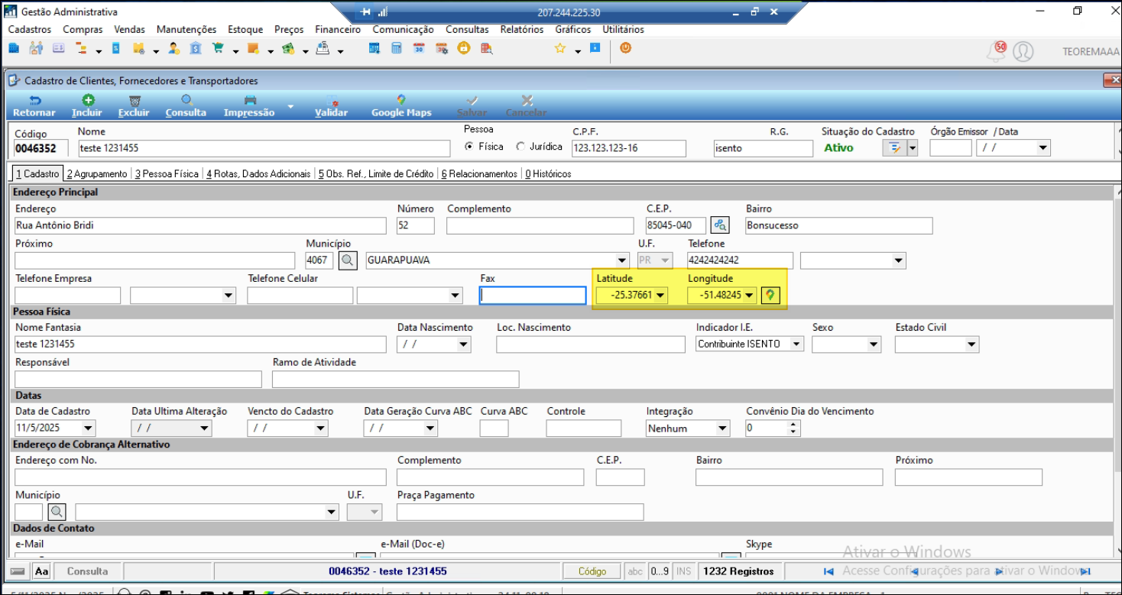The height and width of the screenshot is (595, 1122).
Task: Click the C.E.P. search icon
Action: [x=719, y=225]
